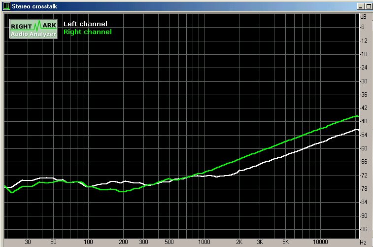
Task: Click the -96 dB axis label
Action: coord(364,229)
